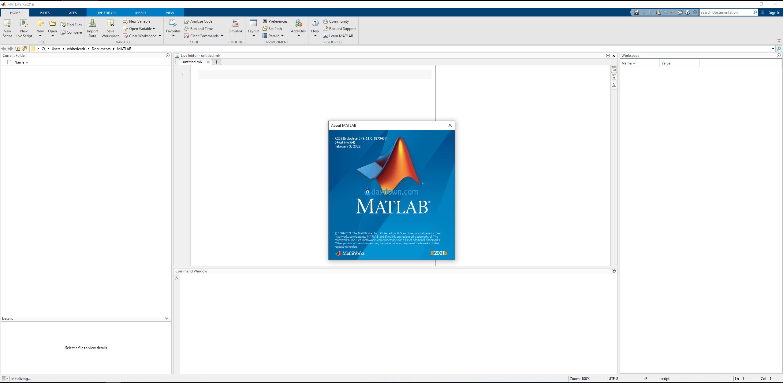
Task: Add a new editor tab with plus button
Action: click(x=217, y=62)
